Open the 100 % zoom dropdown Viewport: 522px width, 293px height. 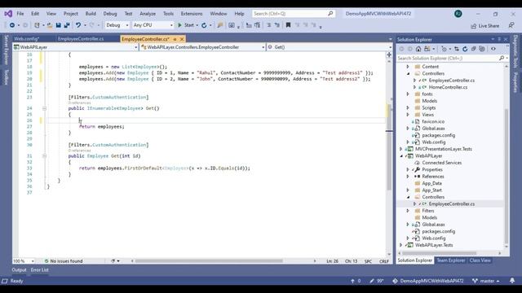tap(24, 261)
